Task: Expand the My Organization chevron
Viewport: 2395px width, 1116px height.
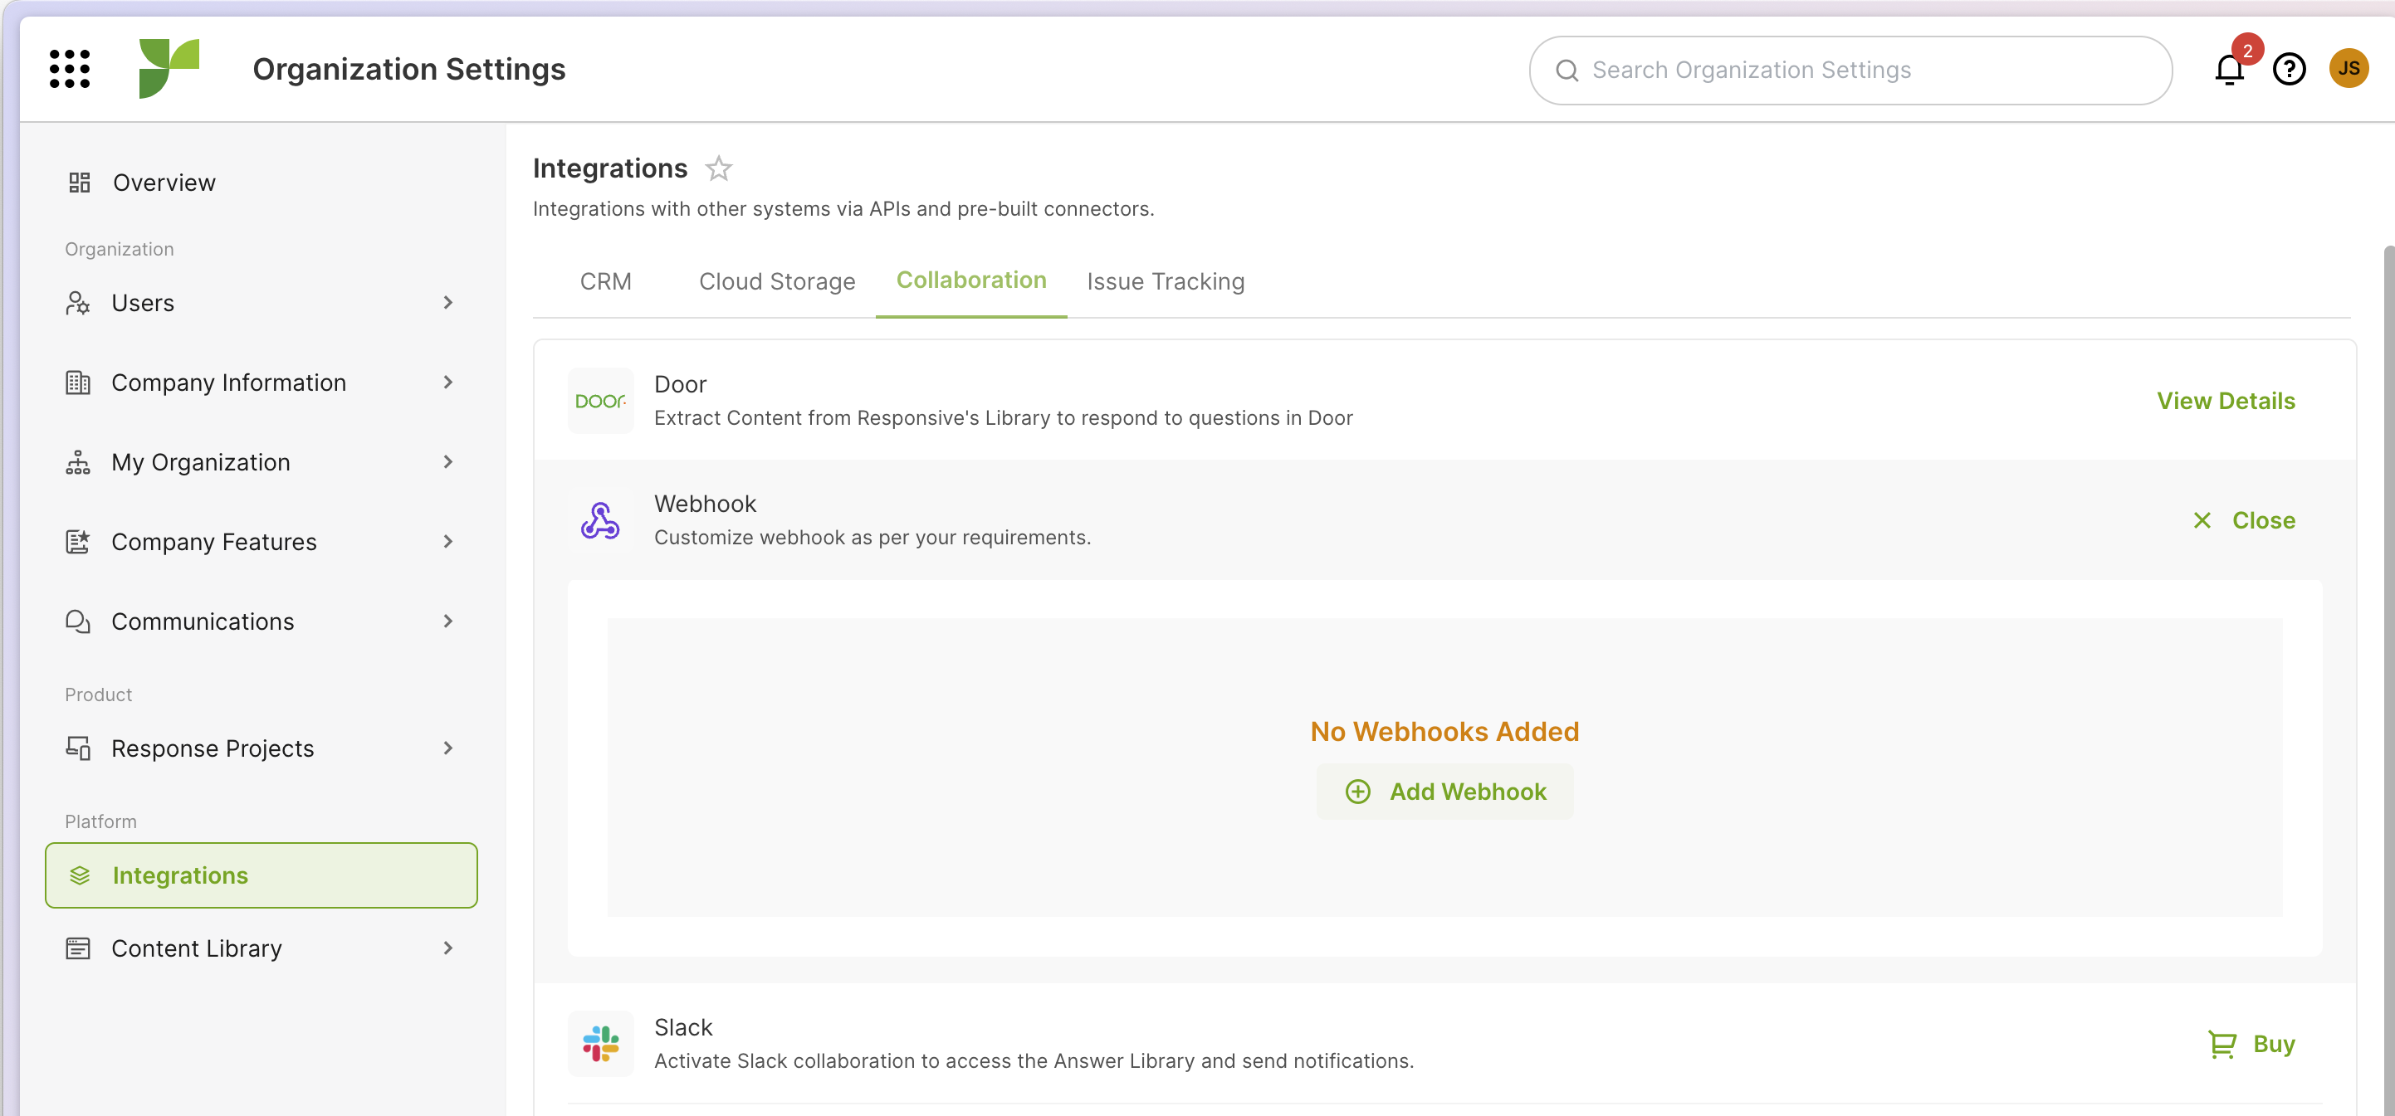Action: click(x=448, y=462)
